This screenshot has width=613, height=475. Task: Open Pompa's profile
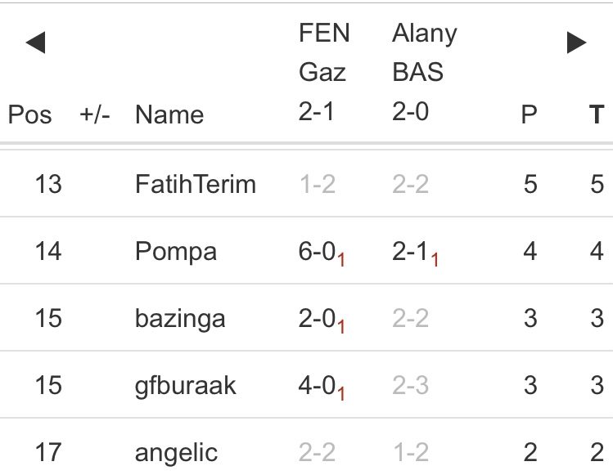tap(176, 251)
